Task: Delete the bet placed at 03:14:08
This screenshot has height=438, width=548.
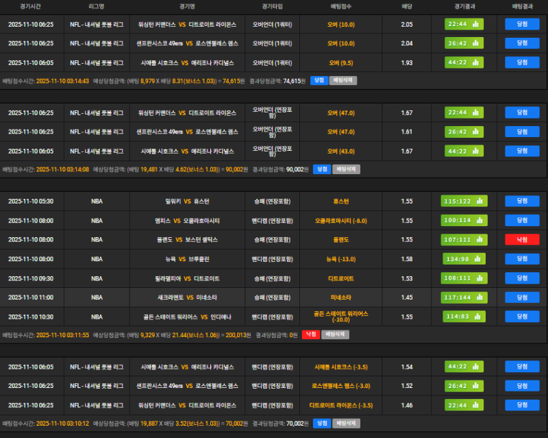Action: pos(346,169)
